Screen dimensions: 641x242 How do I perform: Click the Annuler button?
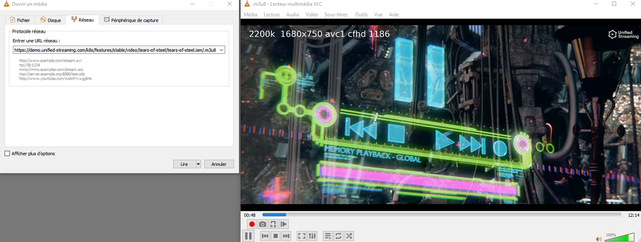coord(219,164)
